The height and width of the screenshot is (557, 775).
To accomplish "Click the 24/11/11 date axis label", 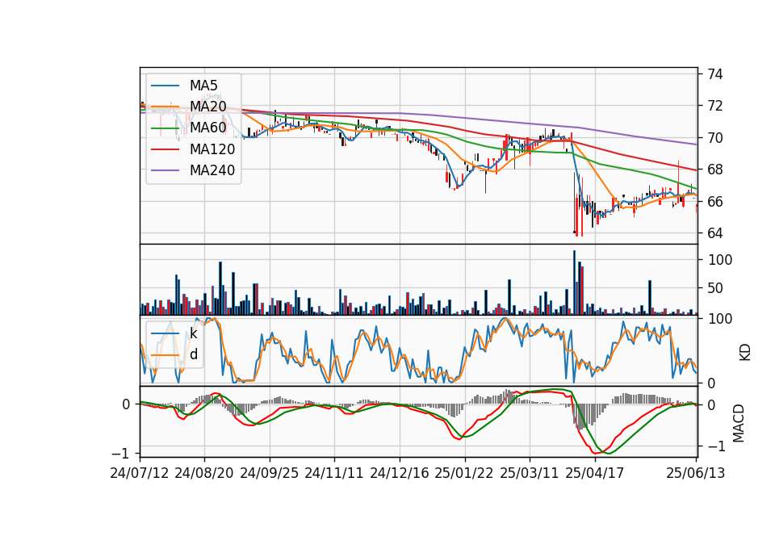I will (334, 473).
